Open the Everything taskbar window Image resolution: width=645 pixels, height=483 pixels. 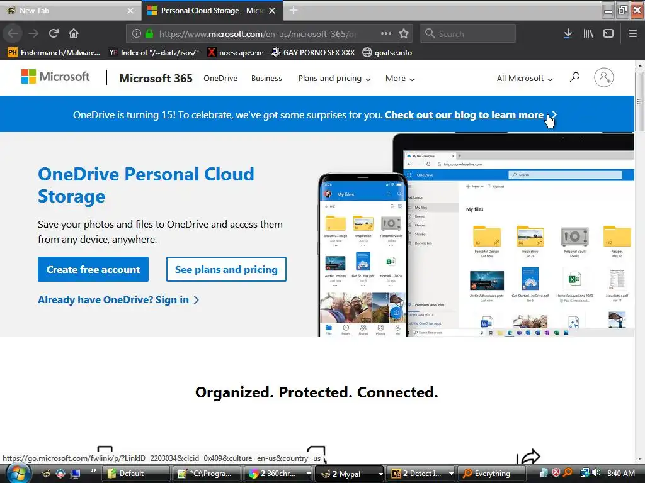pos(491,474)
